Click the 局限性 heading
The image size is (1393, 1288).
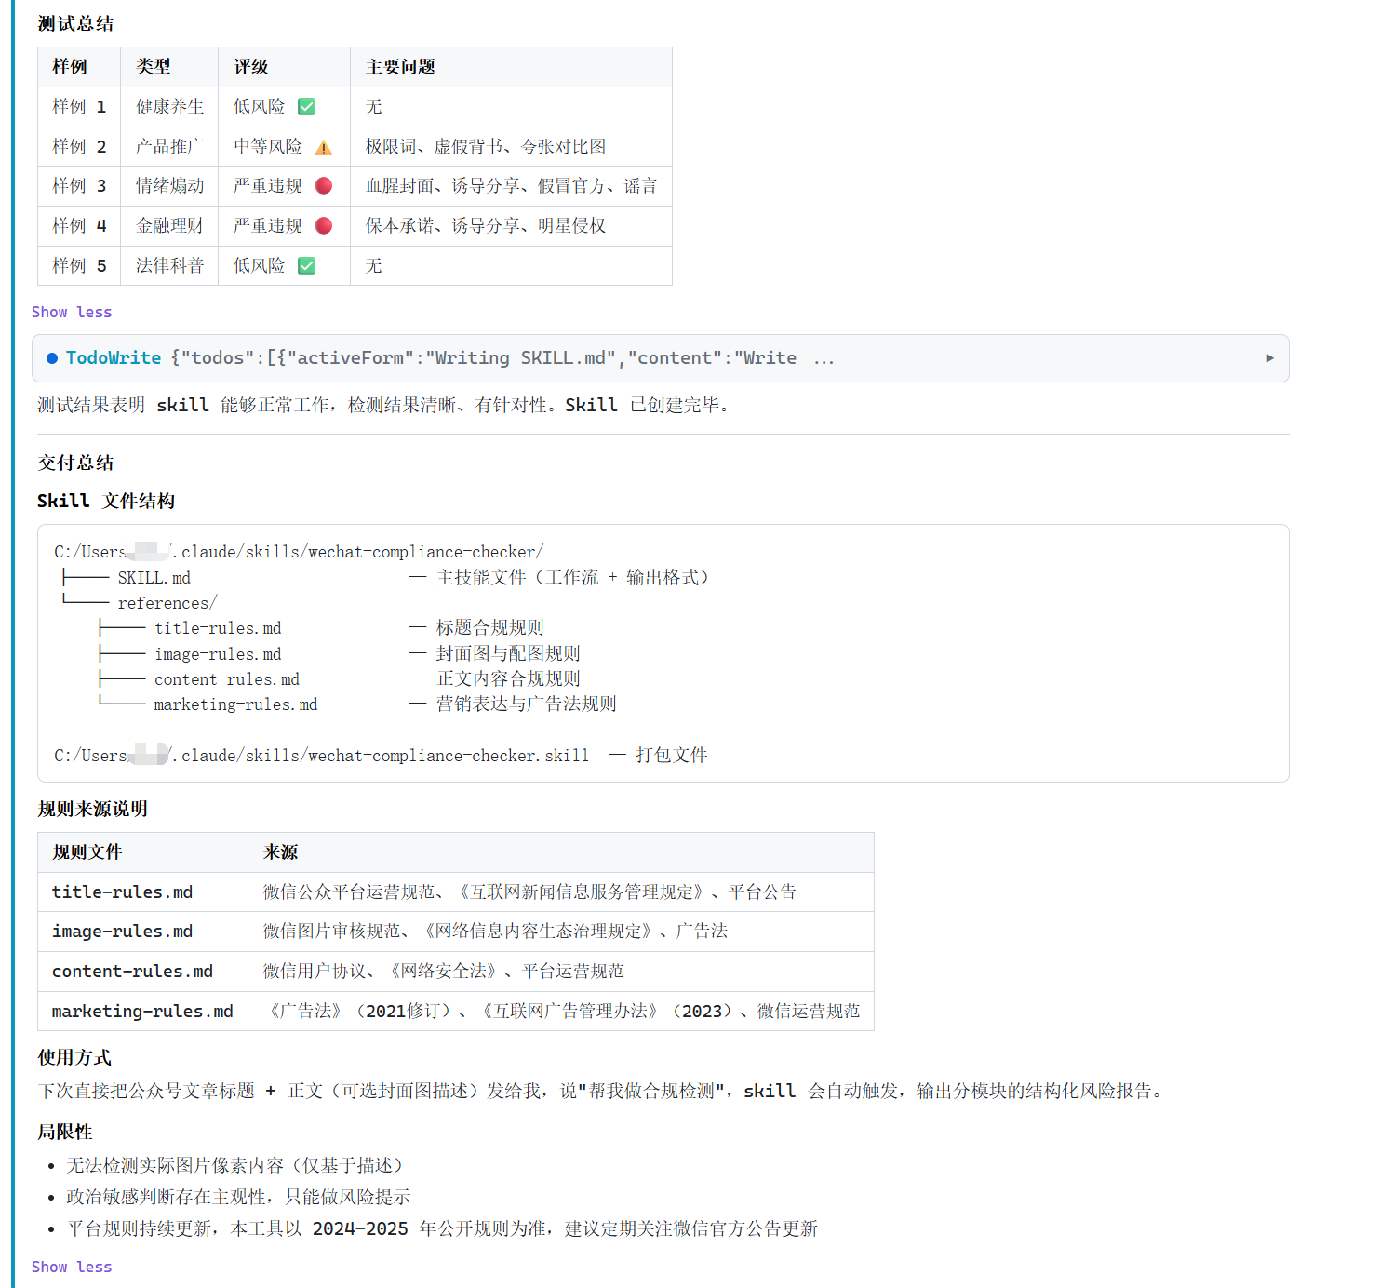65,1133
